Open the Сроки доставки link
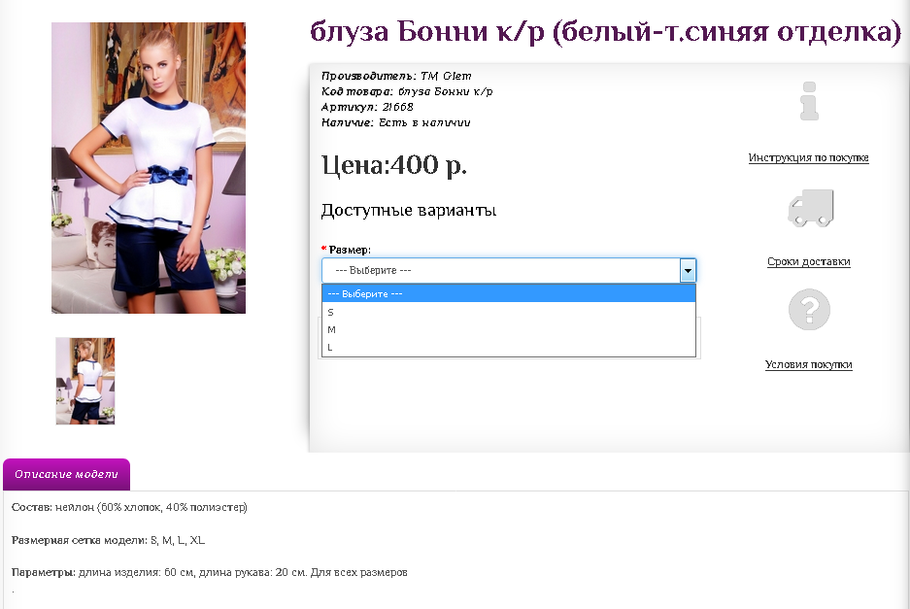The height and width of the screenshot is (609, 910). (x=808, y=262)
